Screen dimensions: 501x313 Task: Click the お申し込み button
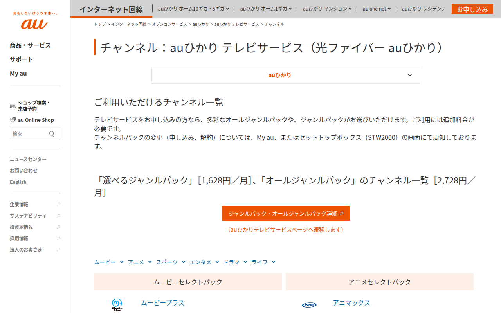pos(472,9)
